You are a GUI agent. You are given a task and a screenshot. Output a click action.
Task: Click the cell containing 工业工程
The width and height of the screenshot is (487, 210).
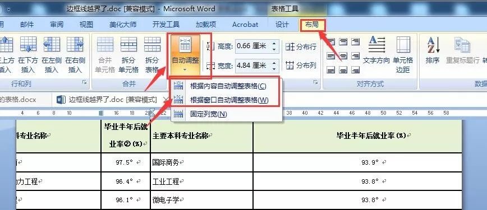point(201,181)
